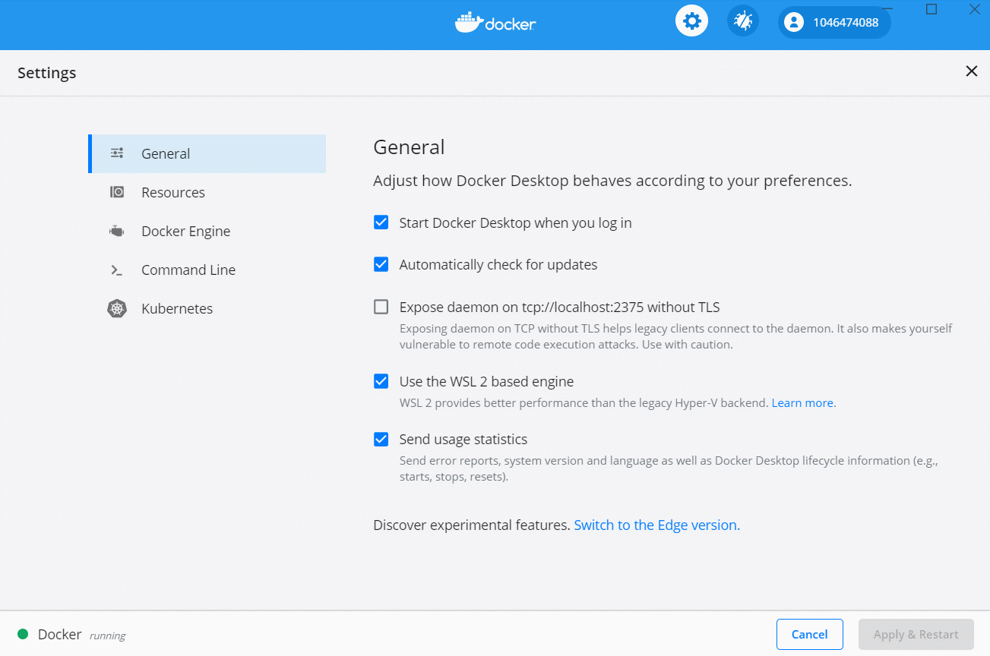Minimize the Docker Desktop window
The image size is (990, 656).
tap(887, 9)
